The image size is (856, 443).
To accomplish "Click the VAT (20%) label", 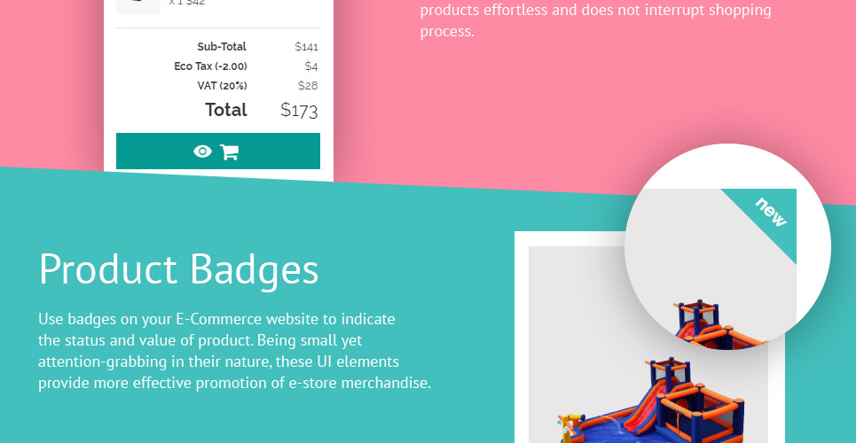I will (222, 86).
